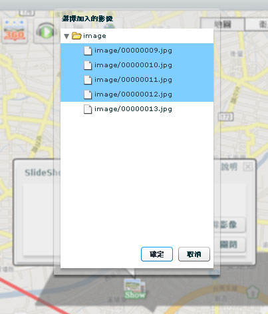Click the file icon of 00000011.jpg

tap(88, 80)
